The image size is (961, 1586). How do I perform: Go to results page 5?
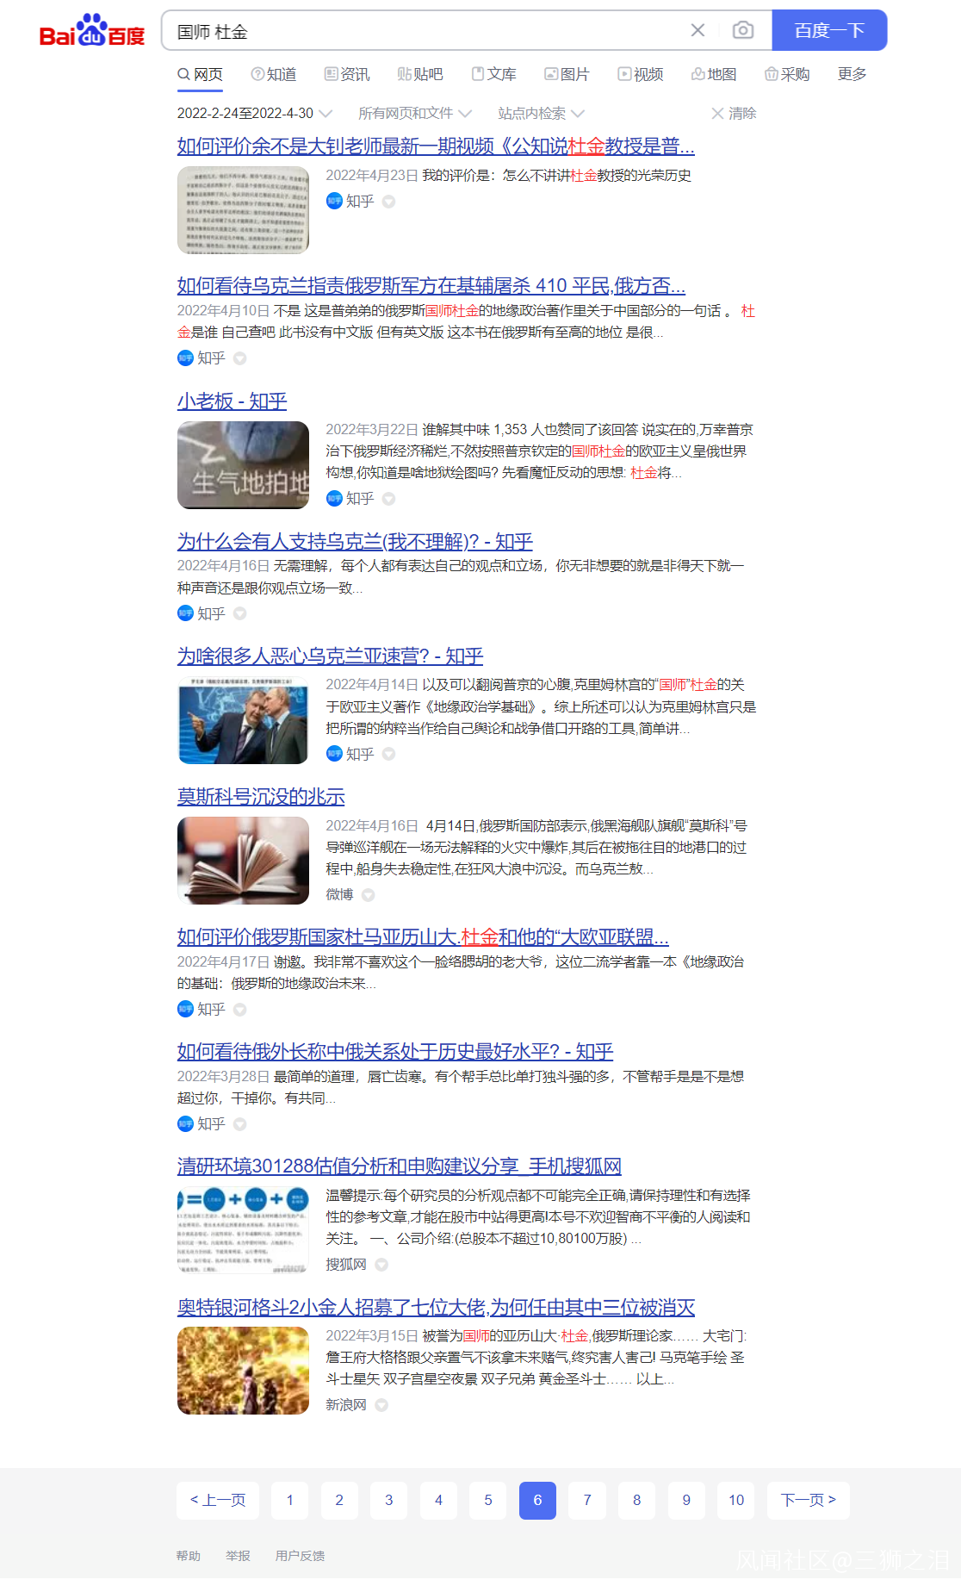(488, 1501)
